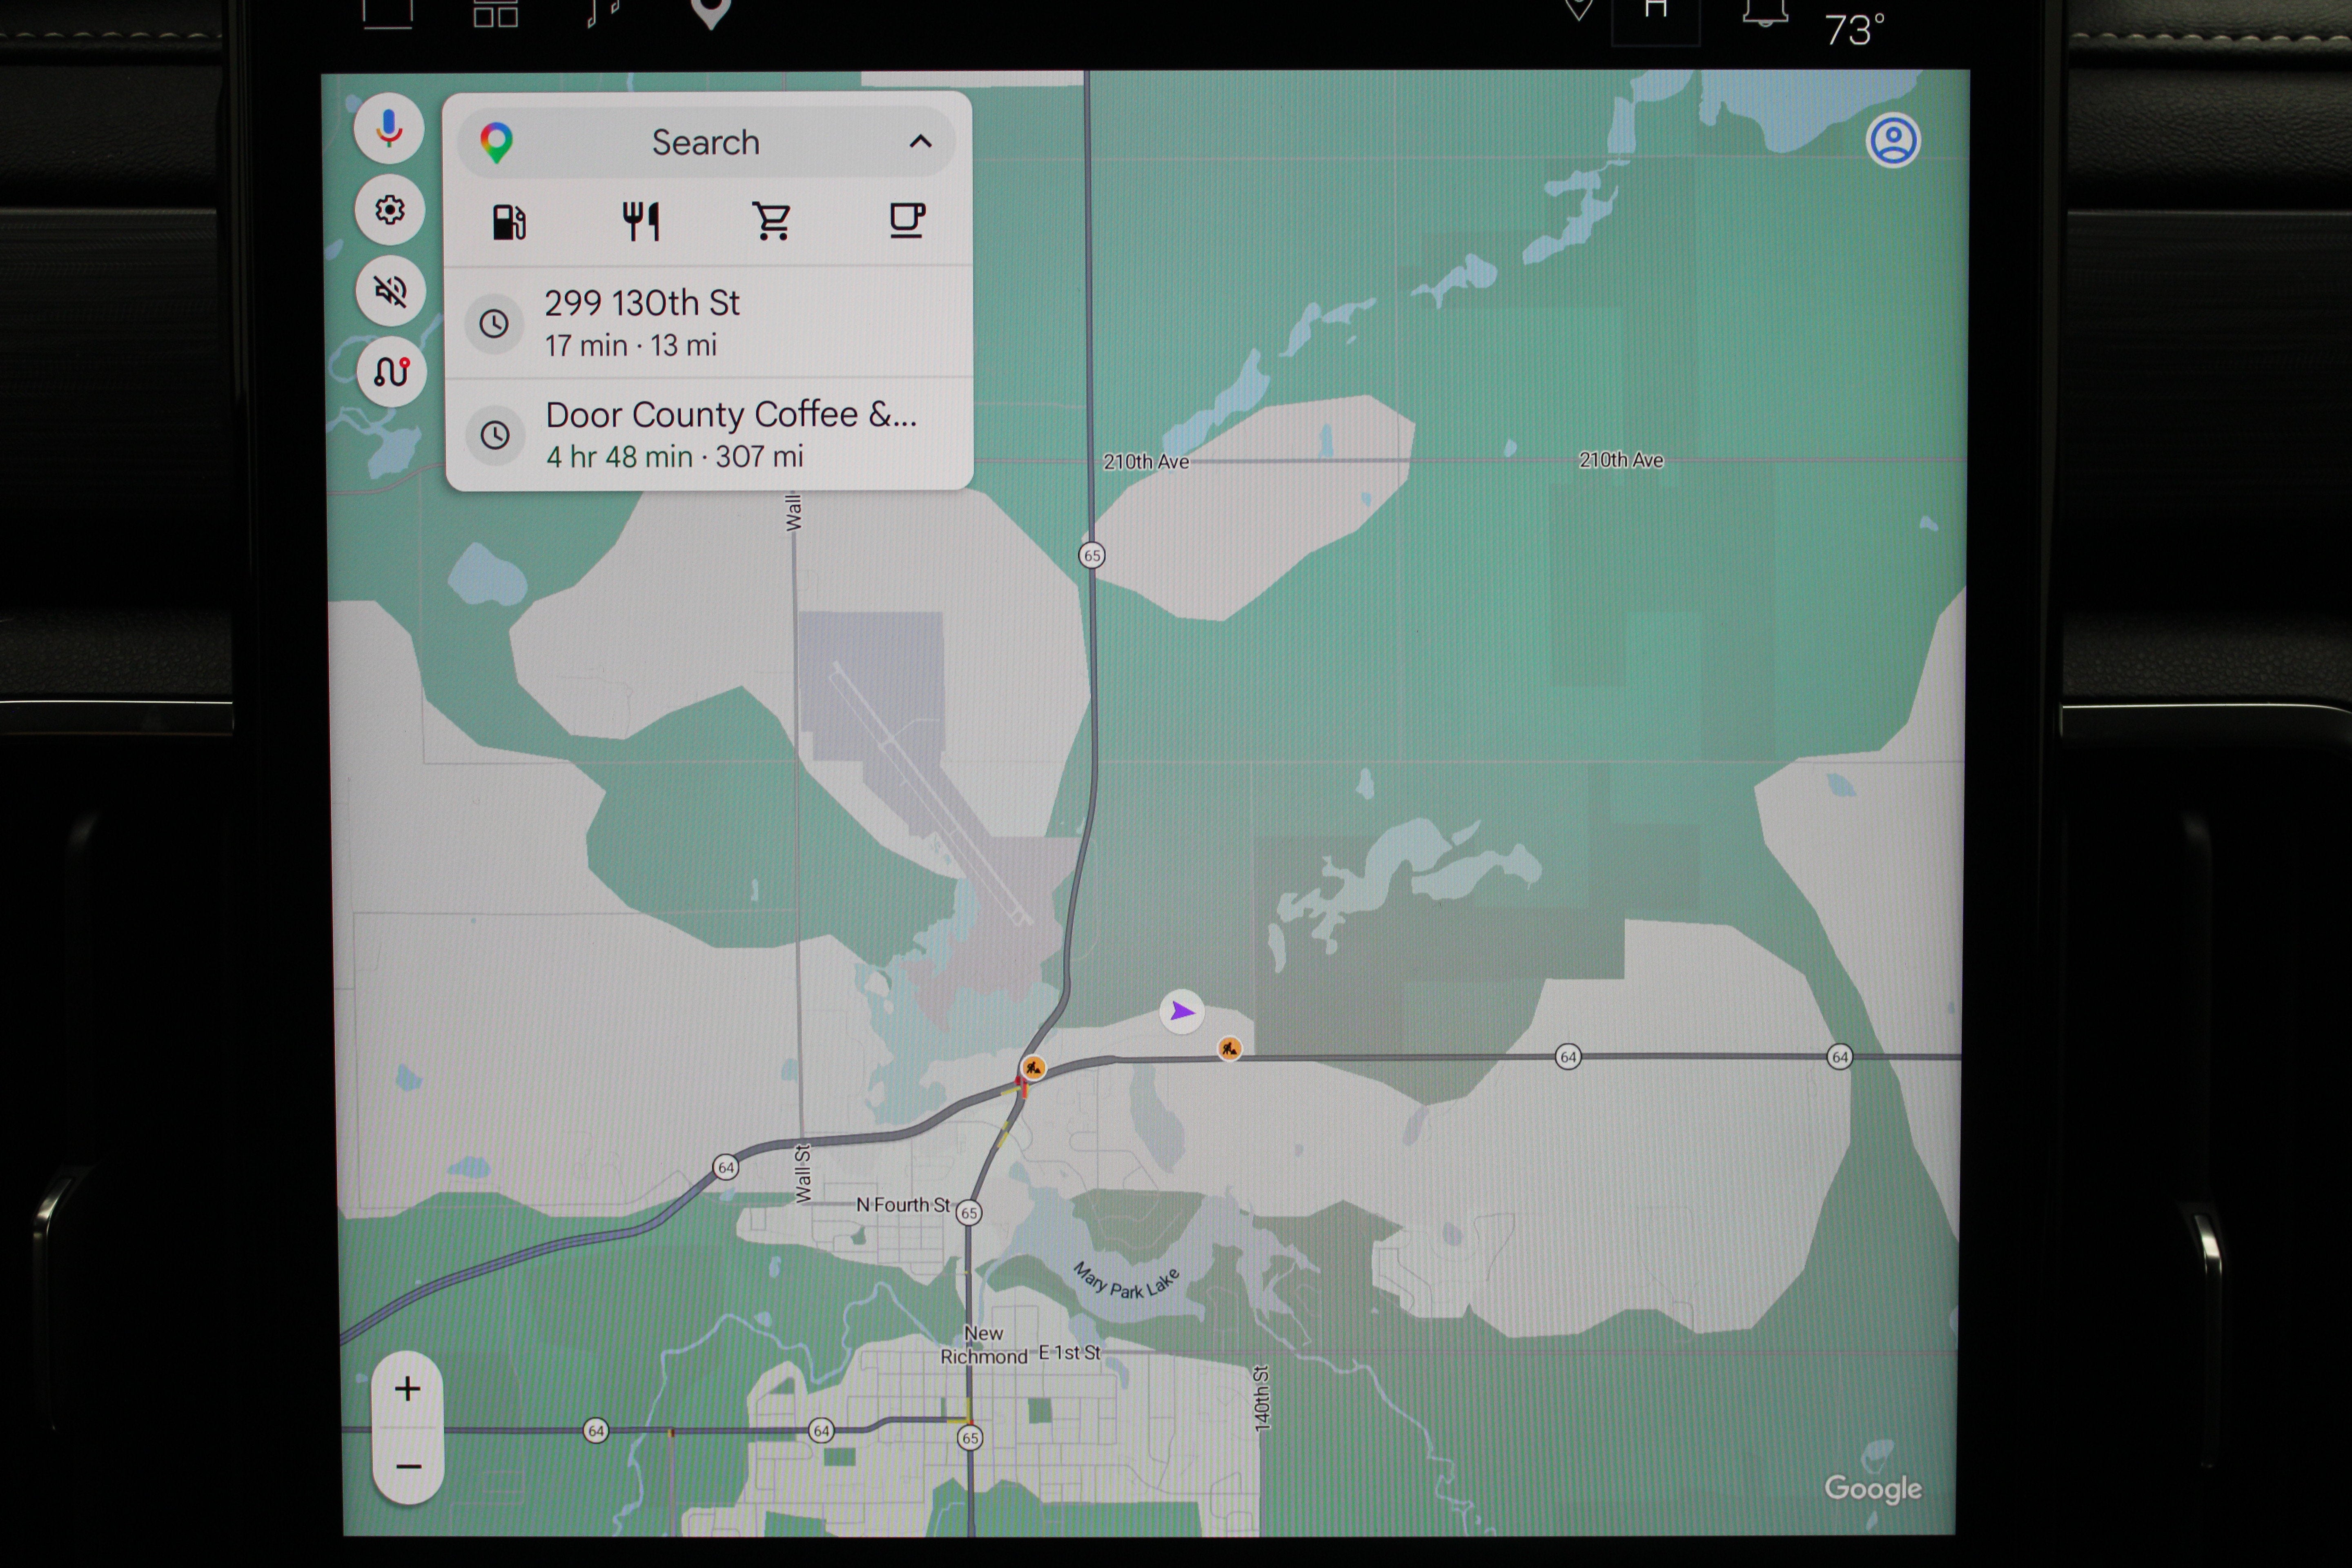Tap the highway 65 shield beside N Fourth St
Screen dimensions: 2352x1568
968,1213
